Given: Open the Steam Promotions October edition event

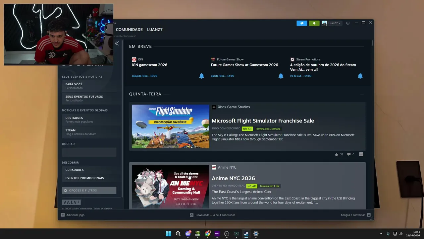Looking at the screenshot, I should (323, 67).
